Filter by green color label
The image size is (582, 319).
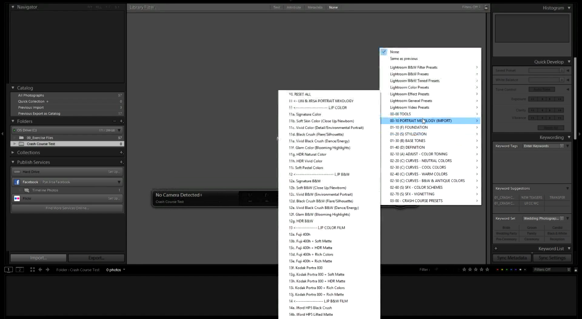pos(507,270)
